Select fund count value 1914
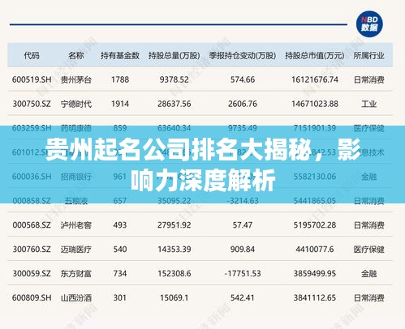This screenshot has width=405, height=329. pos(120,104)
